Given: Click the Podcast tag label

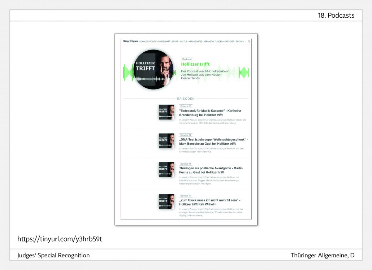Looking at the screenshot, I should (x=187, y=59).
